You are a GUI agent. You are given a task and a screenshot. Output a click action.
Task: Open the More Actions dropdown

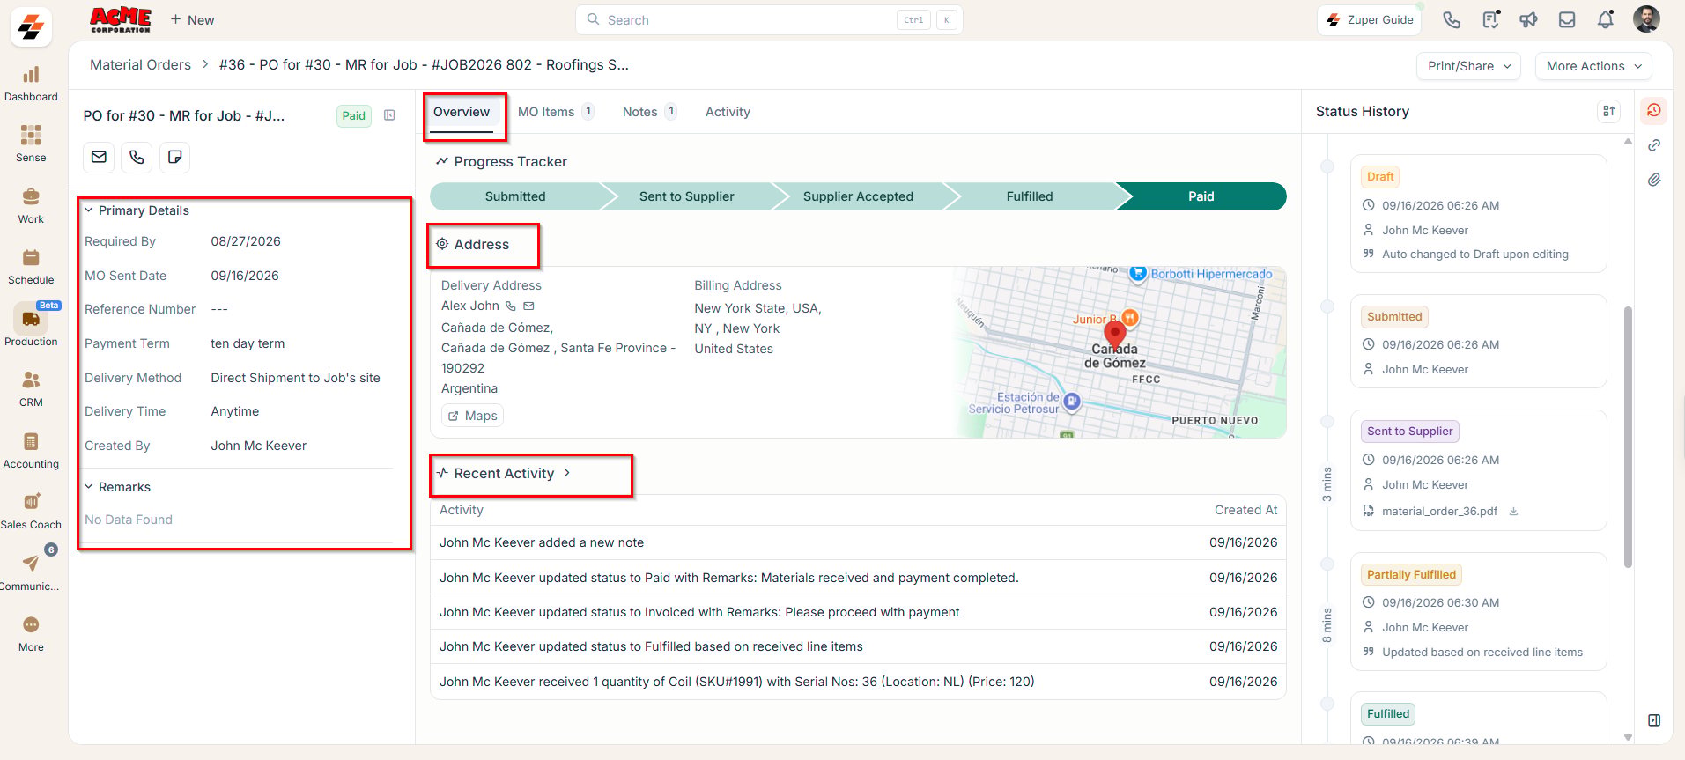[1593, 66]
